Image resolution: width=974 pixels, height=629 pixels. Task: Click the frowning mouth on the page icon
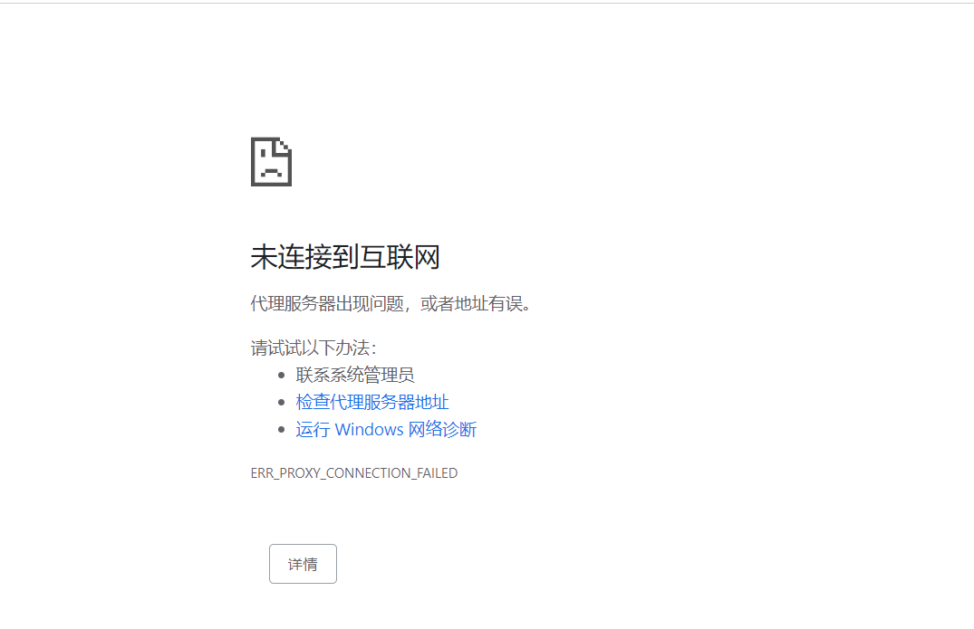pyautogui.click(x=271, y=171)
